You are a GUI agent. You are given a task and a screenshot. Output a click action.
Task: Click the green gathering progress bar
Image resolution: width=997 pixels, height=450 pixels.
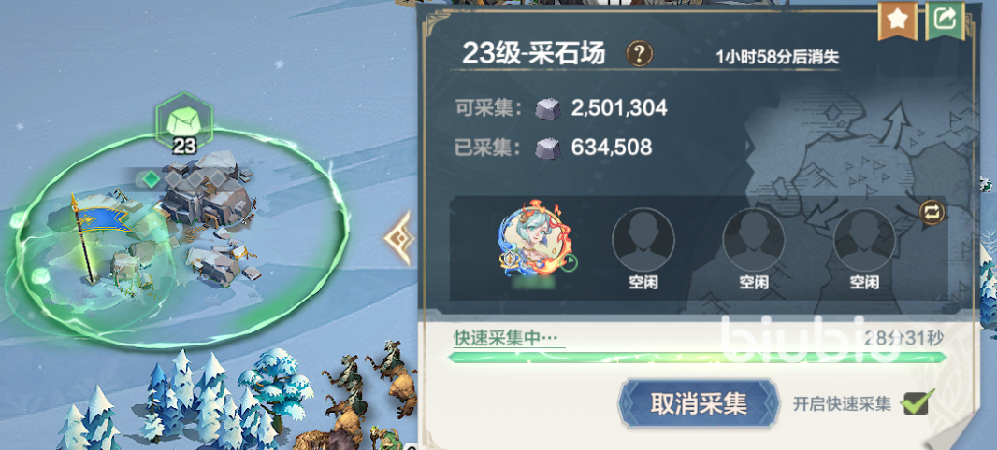698,358
